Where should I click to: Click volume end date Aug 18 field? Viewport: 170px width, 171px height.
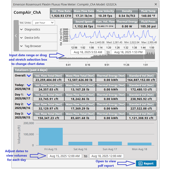107,156
